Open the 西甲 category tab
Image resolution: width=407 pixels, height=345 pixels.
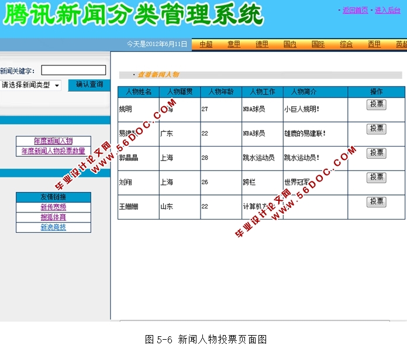pyautogui.click(x=374, y=44)
